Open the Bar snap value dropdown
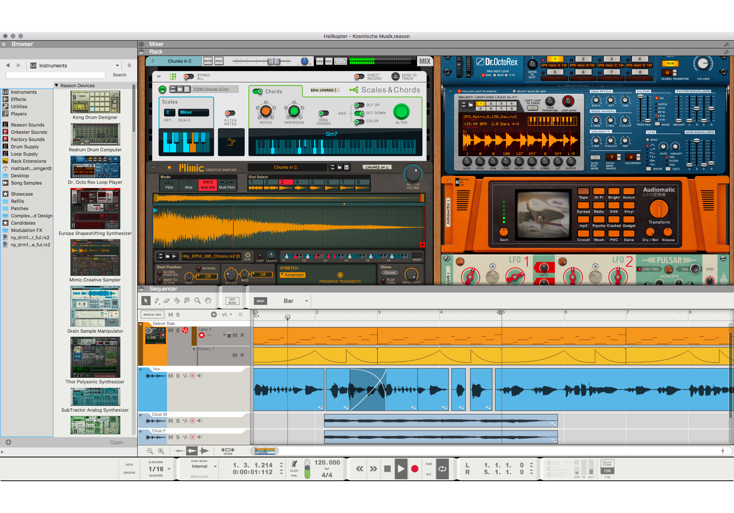The image size is (734, 513). tap(306, 301)
